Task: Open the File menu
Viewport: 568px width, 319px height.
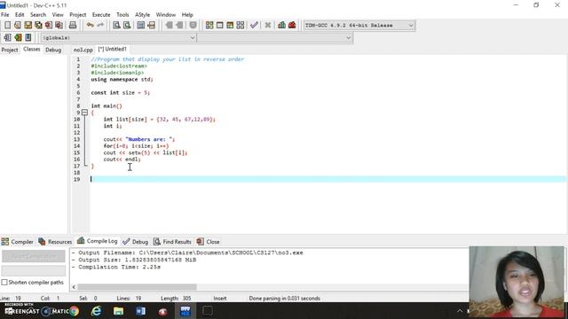Action: click(x=5, y=15)
